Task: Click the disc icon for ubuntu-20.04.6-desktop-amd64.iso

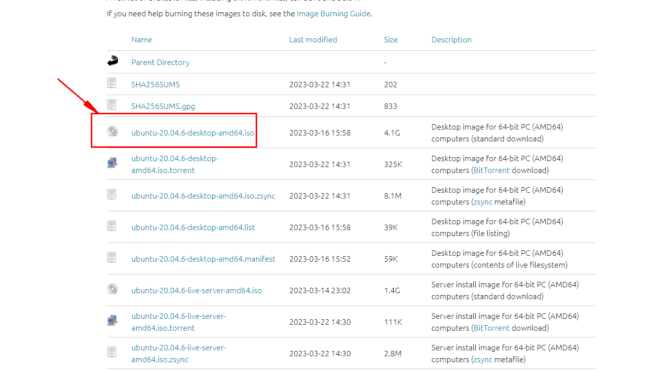Action: 113,131
